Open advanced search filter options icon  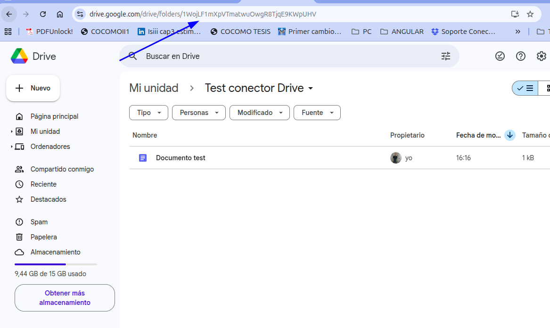445,56
